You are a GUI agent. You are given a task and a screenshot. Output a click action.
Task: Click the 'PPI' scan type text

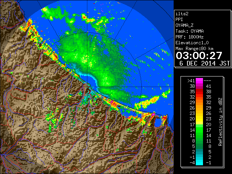pyautogui.click(x=179, y=20)
